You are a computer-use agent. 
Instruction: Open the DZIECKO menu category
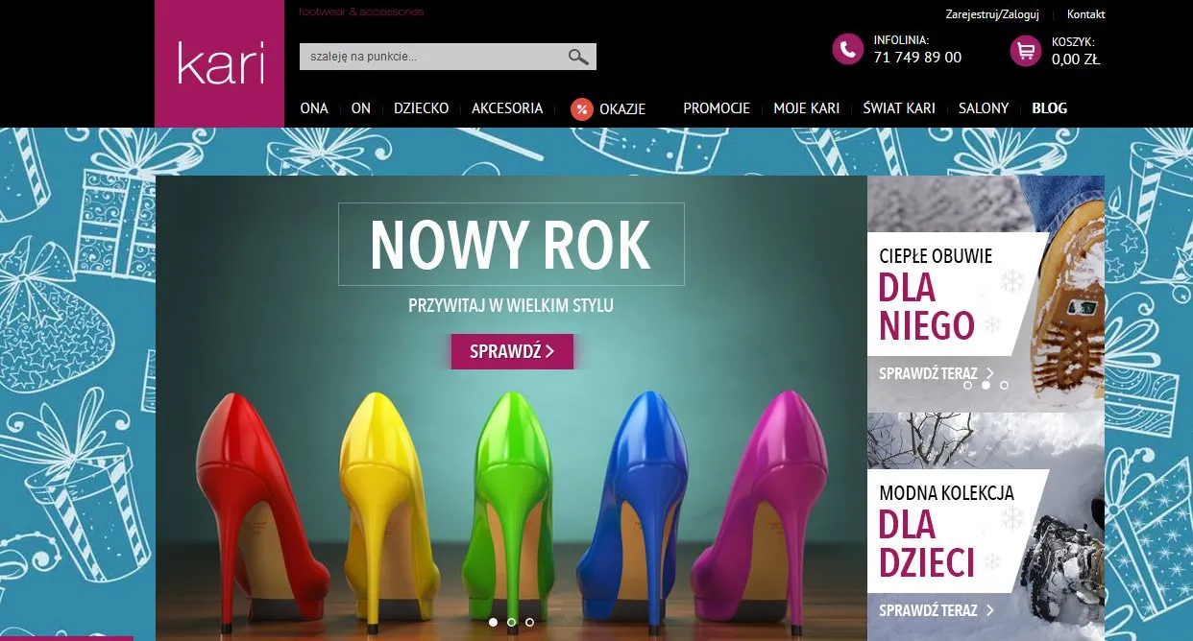[x=421, y=108]
